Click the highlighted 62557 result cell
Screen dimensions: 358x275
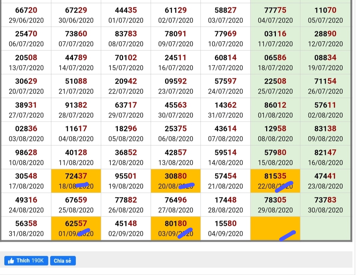(76, 228)
